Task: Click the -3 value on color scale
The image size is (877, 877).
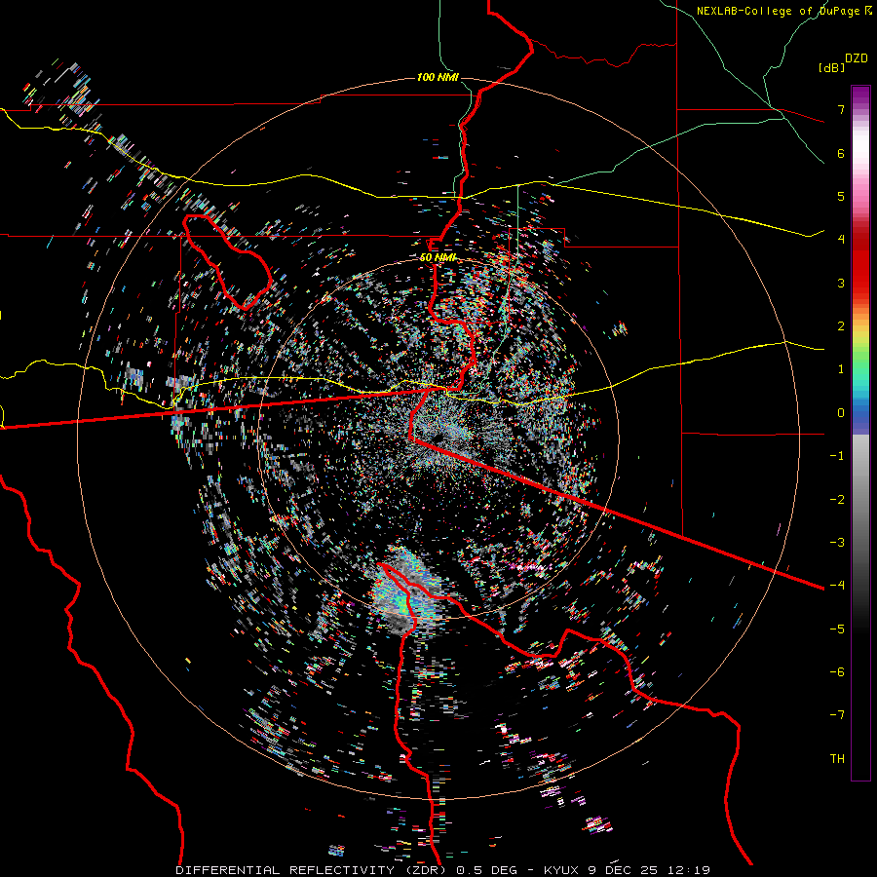Action: 837,543
